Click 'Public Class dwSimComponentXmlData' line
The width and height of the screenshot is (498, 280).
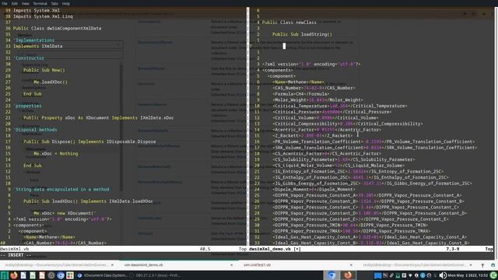57,28
